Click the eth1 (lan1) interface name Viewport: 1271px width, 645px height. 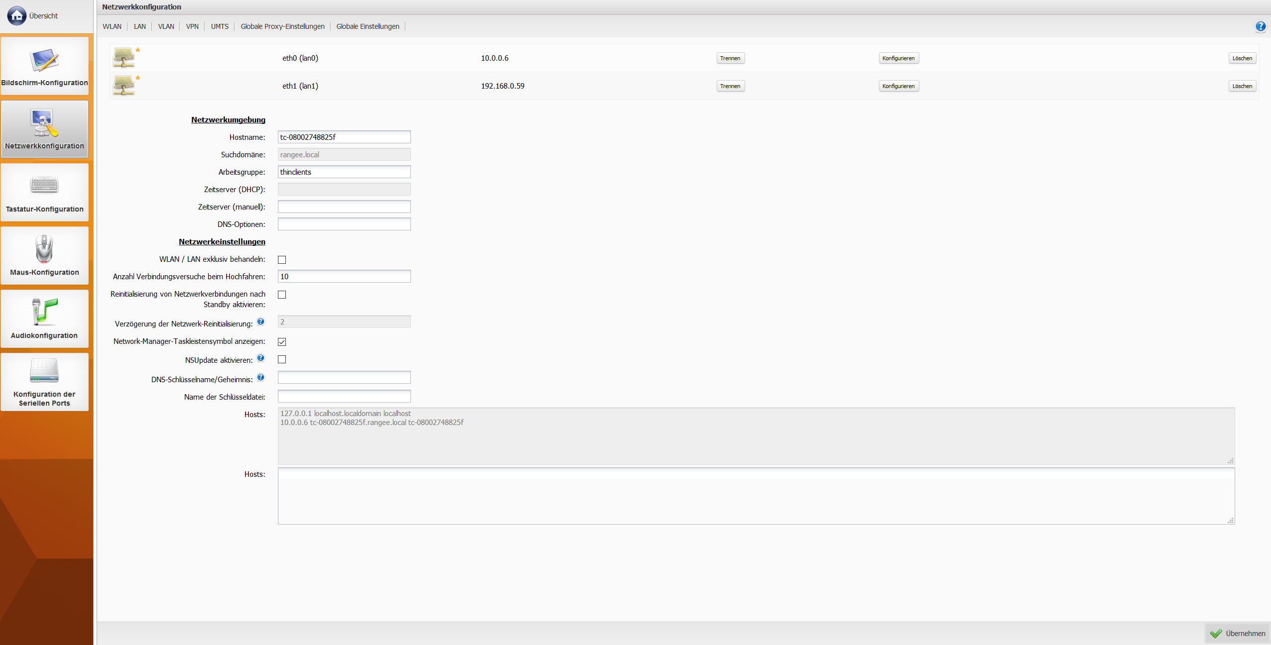coord(300,86)
